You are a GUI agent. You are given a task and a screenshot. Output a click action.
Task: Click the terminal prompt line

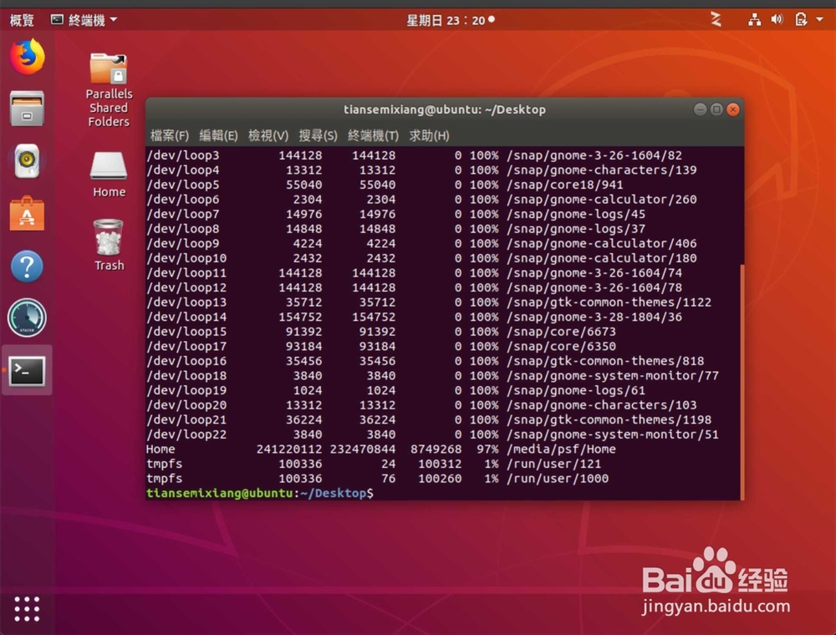tap(260, 493)
